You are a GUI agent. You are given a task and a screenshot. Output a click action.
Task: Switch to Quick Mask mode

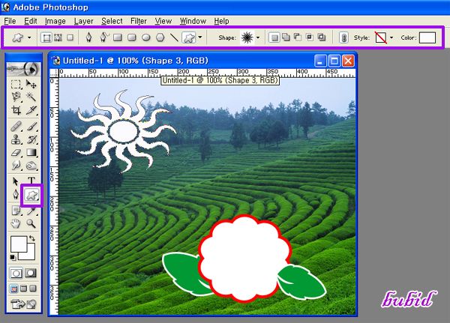(31, 273)
